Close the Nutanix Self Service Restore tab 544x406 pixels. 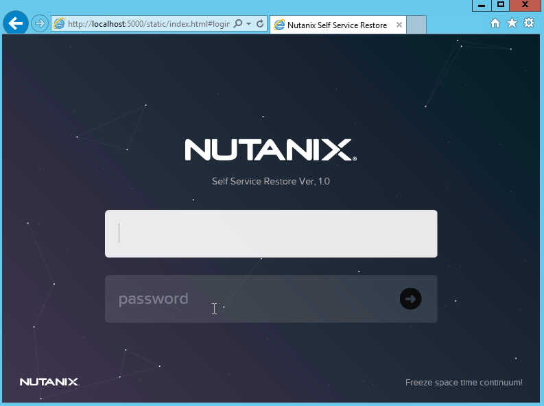tap(399, 25)
